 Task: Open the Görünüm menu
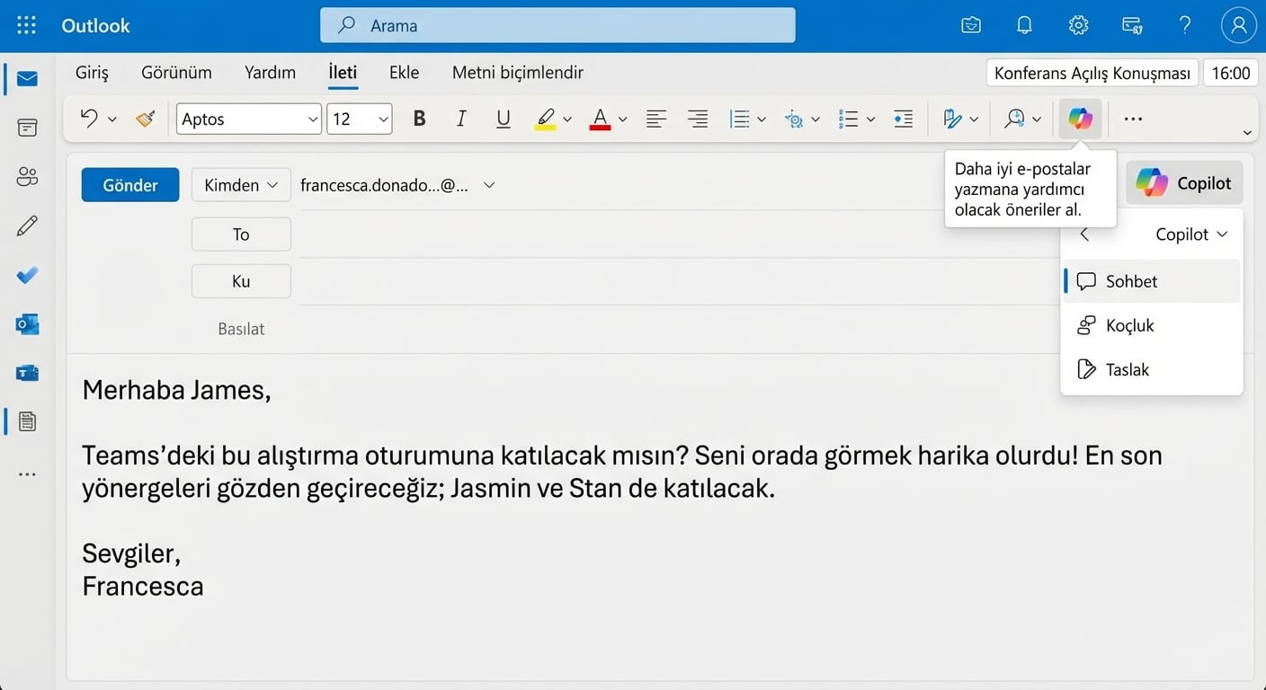coord(175,72)
